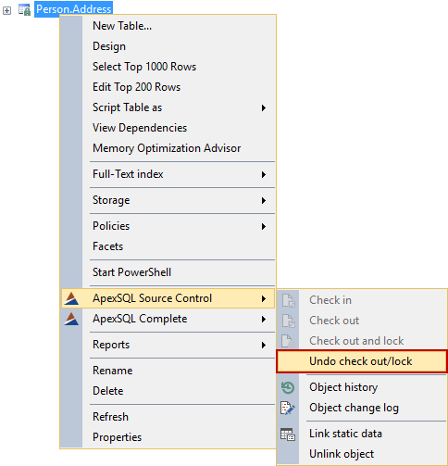Expand the Storage submenu arrow
The image size is (448, 466).
pyautogui.click(x=264, y=200)
